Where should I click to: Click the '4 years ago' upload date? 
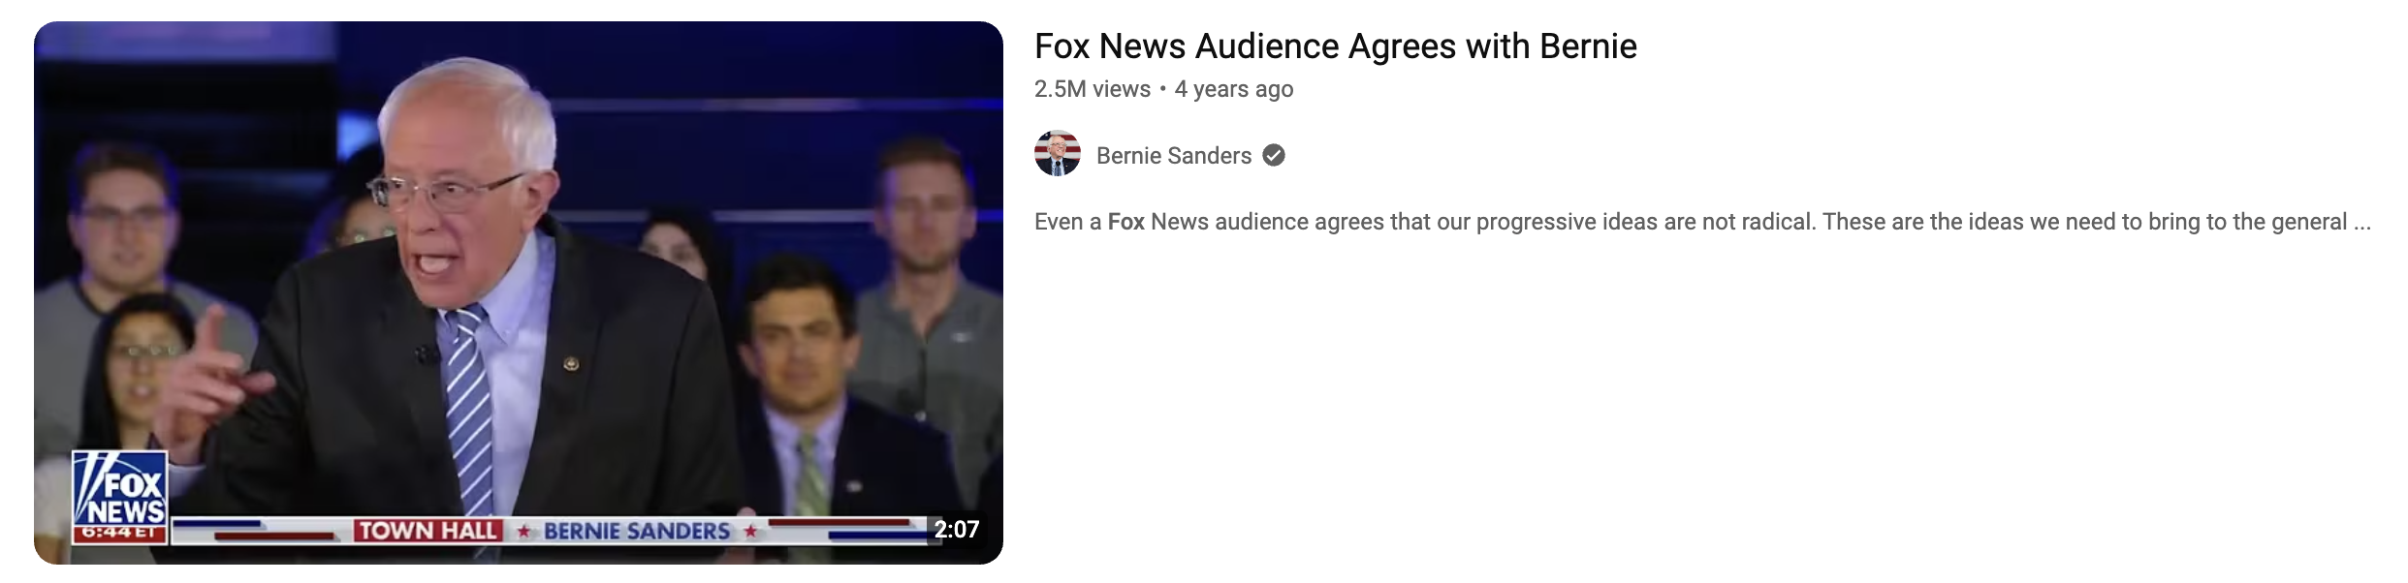click(x=1234, y=89)
